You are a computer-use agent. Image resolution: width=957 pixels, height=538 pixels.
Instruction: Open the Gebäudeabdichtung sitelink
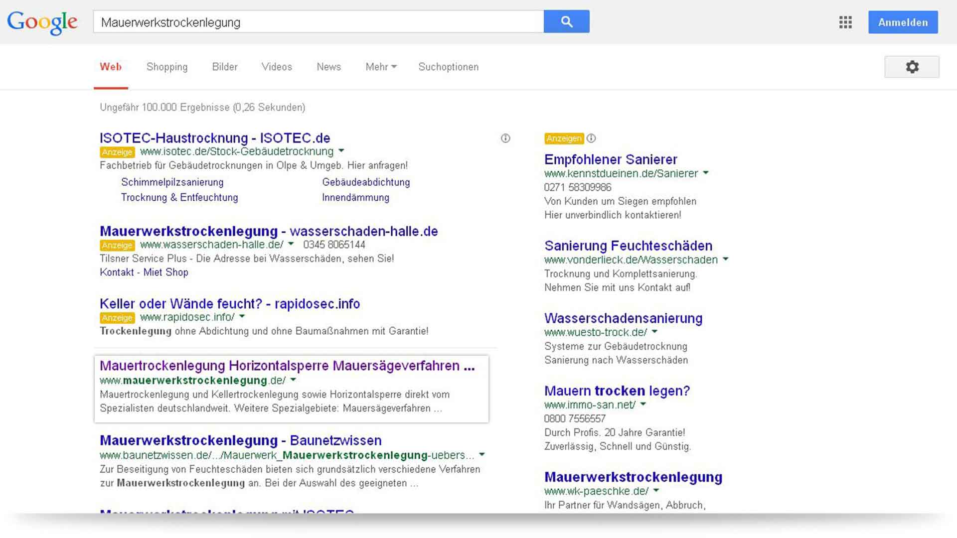[x=366, y=182]
